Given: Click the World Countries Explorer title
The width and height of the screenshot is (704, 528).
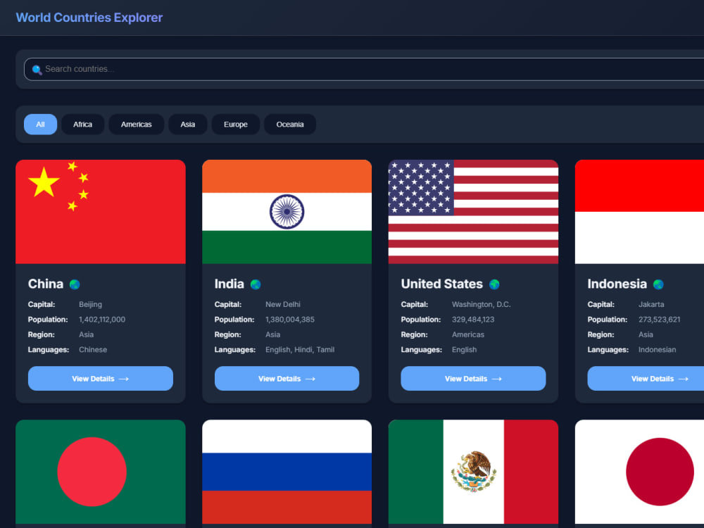Looking at the screenshot, I should [x=89, y=18].
